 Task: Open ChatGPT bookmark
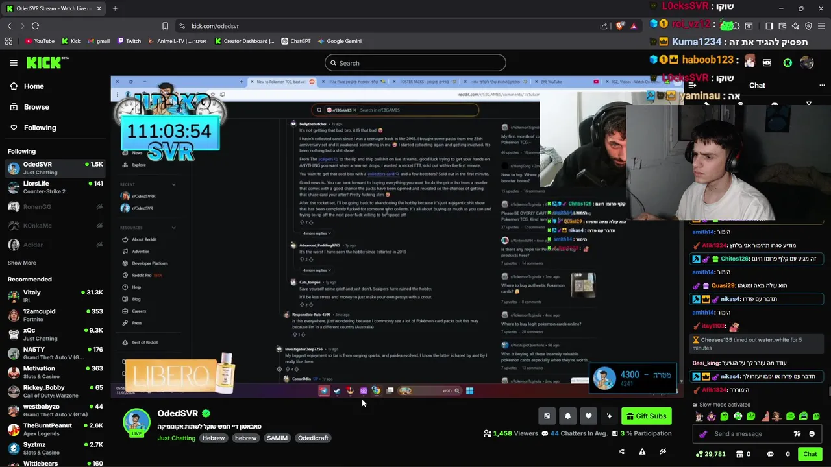coord(296,41)
